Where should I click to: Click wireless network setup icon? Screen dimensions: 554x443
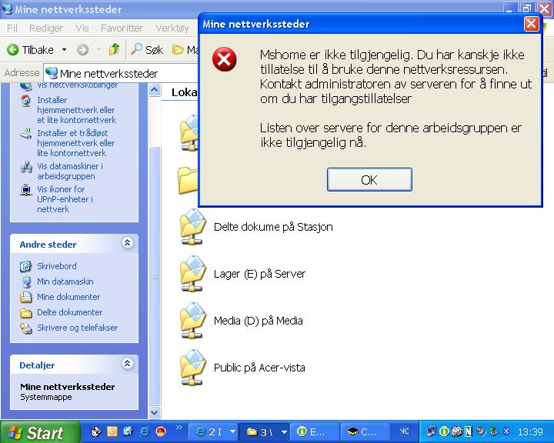coord(26,134)
